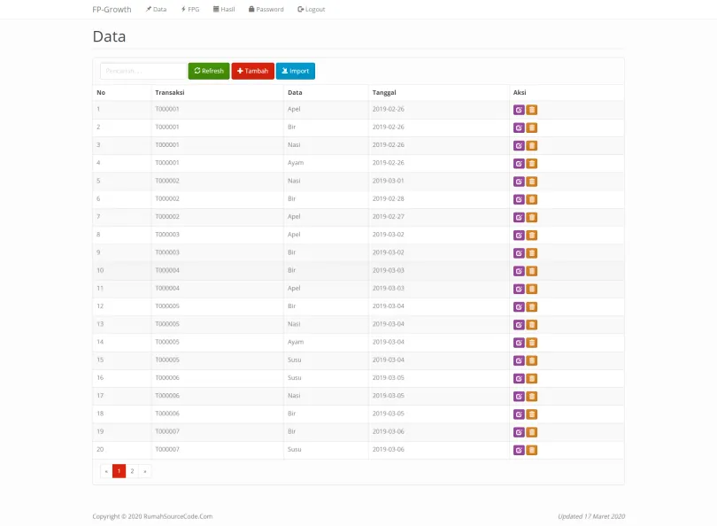Delete row 18 with the trash icon

click(x=532, y=414)
